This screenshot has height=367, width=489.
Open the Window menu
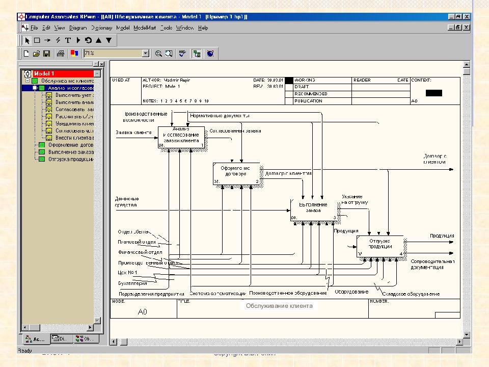185,28
